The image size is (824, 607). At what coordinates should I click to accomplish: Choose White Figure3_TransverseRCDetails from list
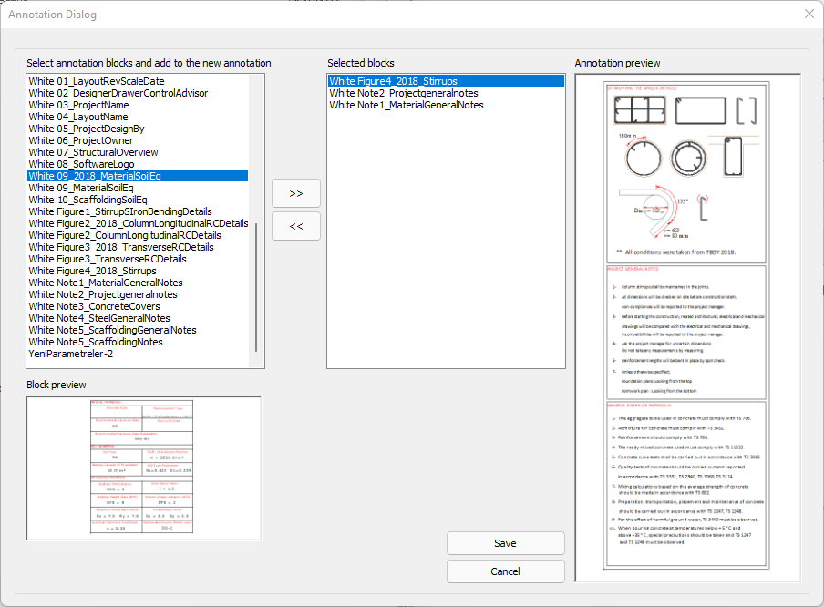point(113,259)
